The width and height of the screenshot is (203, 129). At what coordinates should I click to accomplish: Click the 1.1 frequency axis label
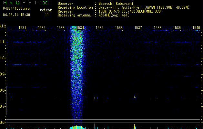point(3,42)
